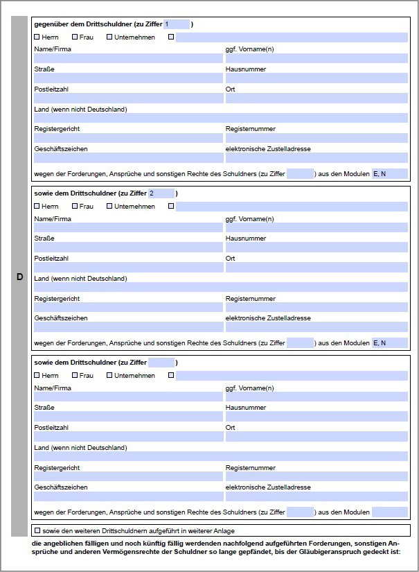
Task: Select 'Unternehmen' checkbox in Ziffer 2 section
Action: (x=109, y=206)
